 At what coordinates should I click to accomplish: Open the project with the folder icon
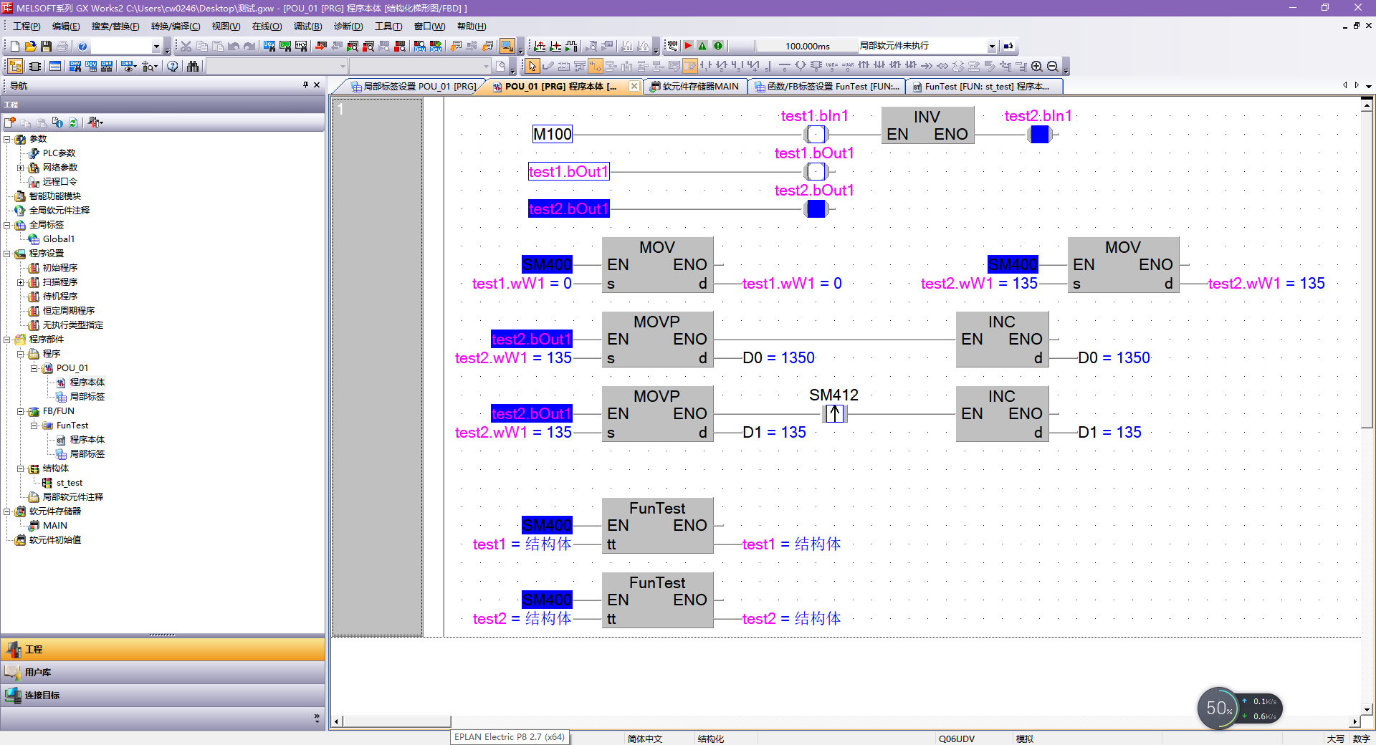[30, 46]
